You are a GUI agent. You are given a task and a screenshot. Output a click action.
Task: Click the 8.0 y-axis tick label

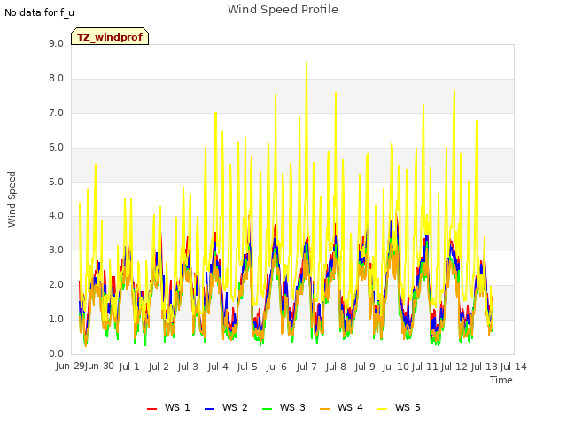[x=56, y=79]
